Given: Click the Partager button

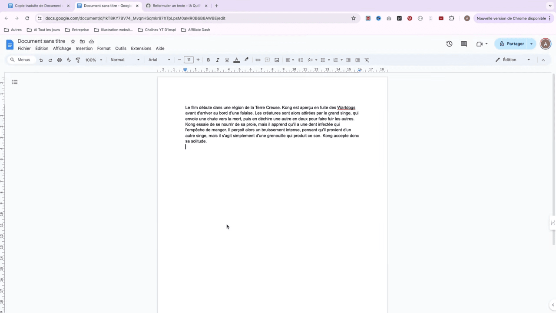Looking at the screenshot, I should pos(512,44).
